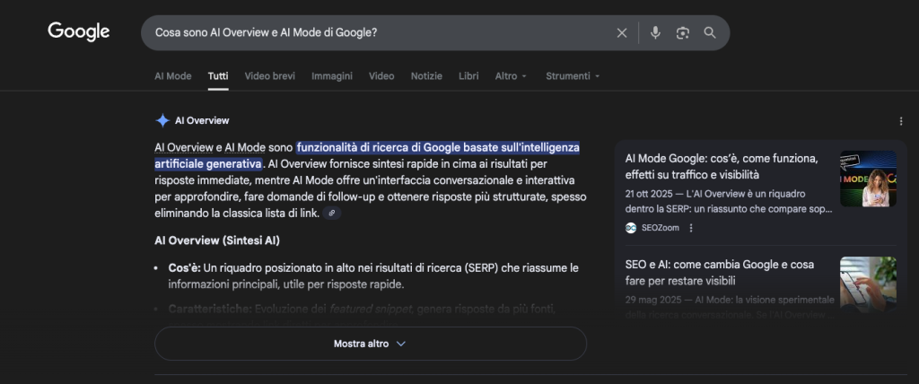This screenshot has height=384, width=919.
Task: Click the SEO e AI article thumbnail
Action: click(x=868, y=284)
